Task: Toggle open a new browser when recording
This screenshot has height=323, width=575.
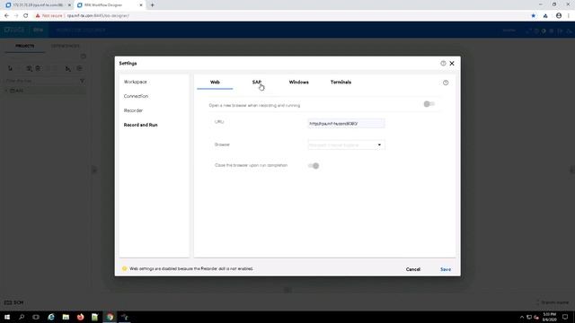Action: coord(429,104)
